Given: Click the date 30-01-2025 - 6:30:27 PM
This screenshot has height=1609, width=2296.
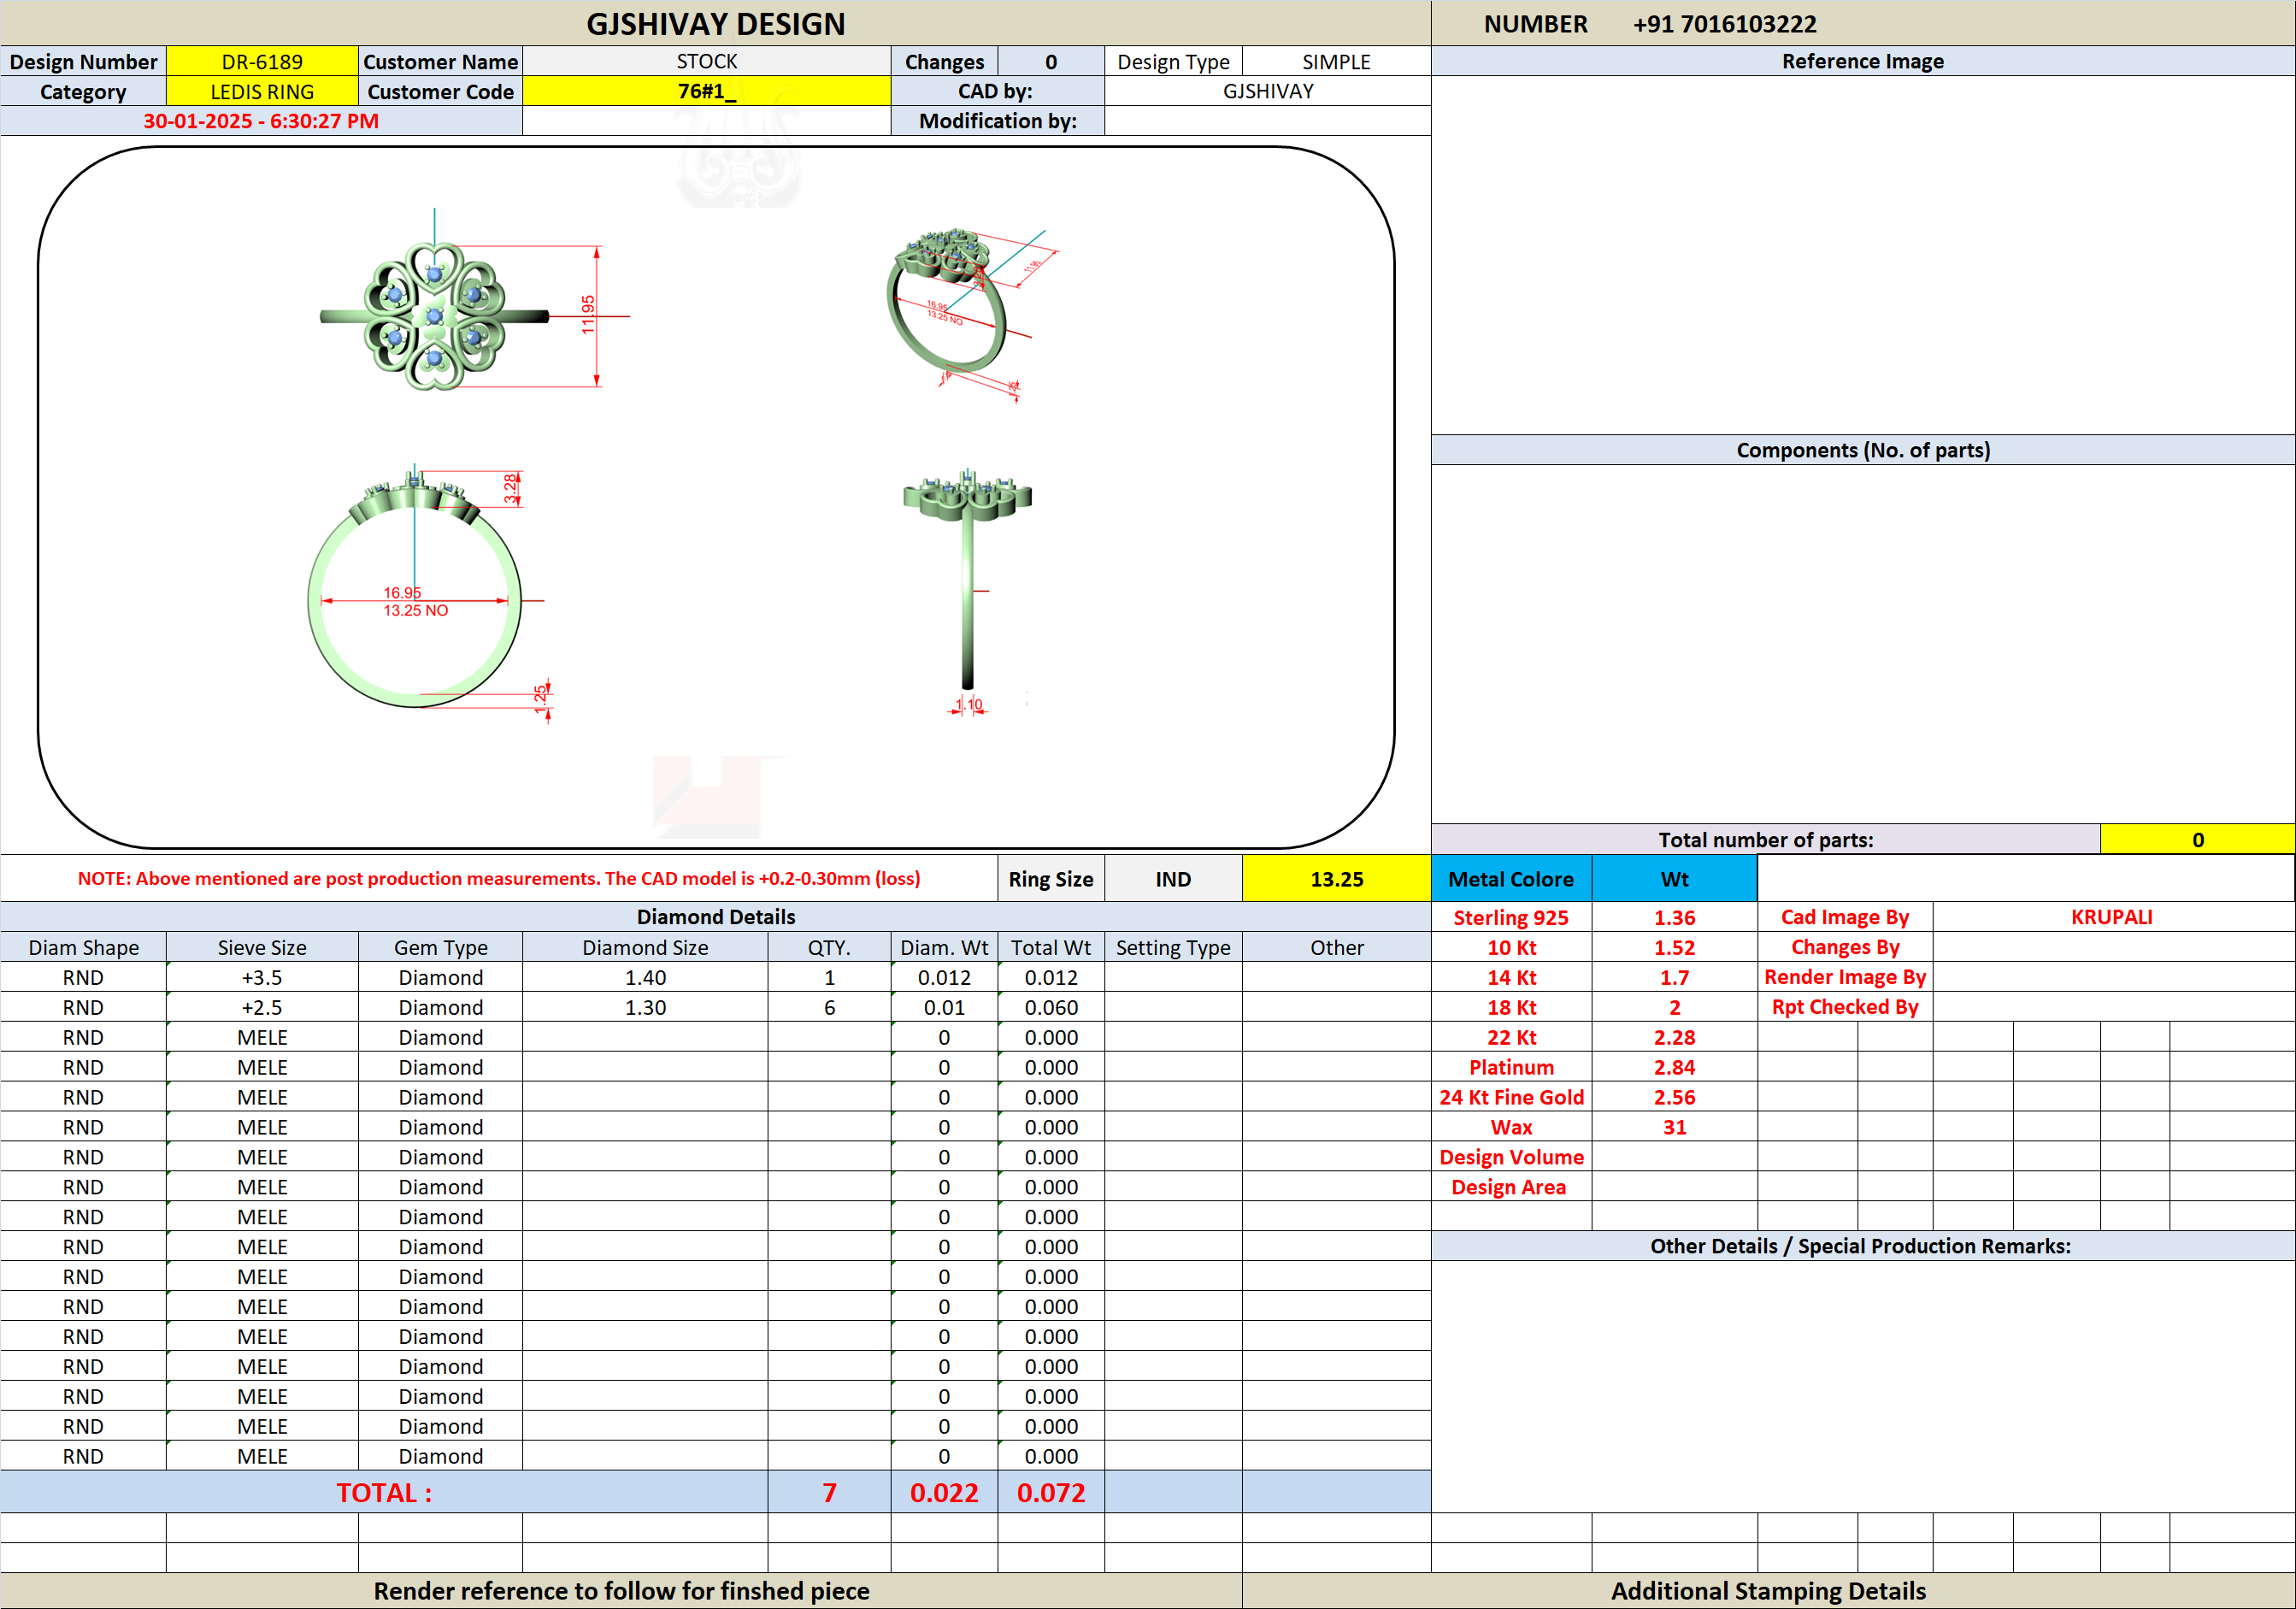Looking at the screenshot, I should tap(261, 121).
